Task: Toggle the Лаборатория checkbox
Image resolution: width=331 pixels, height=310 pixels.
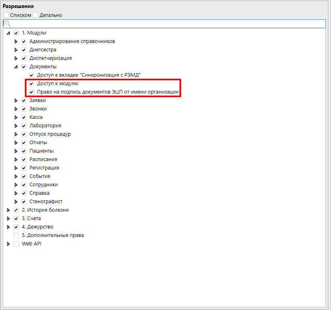Action: point(24,126)
